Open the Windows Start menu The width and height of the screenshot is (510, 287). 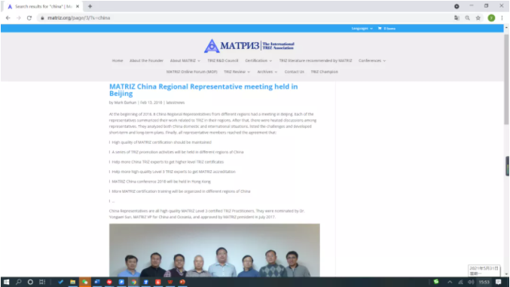(6, 282)
